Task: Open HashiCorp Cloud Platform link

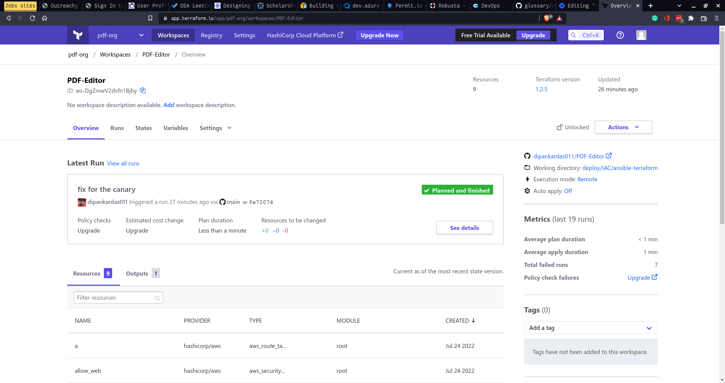Action: point(305,35)
